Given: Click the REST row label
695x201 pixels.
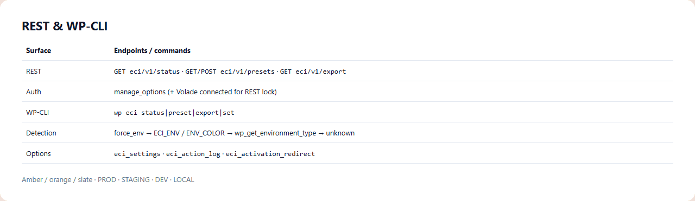Looking at the screenshot, I should (x=34, y=71).
